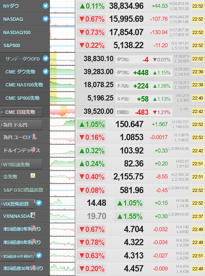Click gold bars icon beside 金先物
This screenshot has height=276, width=205.
point(33,175)
